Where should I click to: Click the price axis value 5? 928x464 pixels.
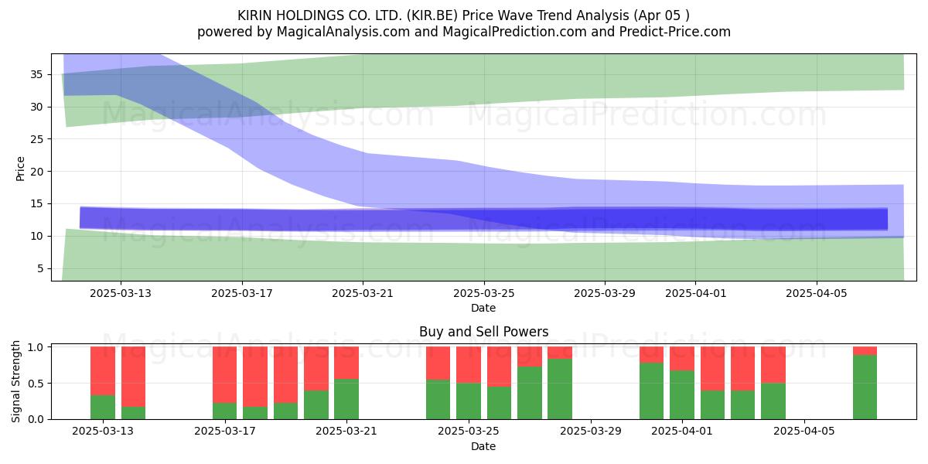39,268
